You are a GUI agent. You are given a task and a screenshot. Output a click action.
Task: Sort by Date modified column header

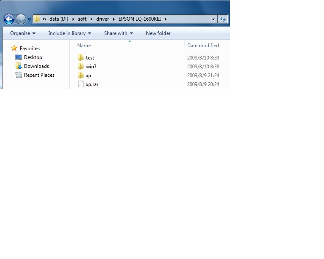(x=203, y=46)
